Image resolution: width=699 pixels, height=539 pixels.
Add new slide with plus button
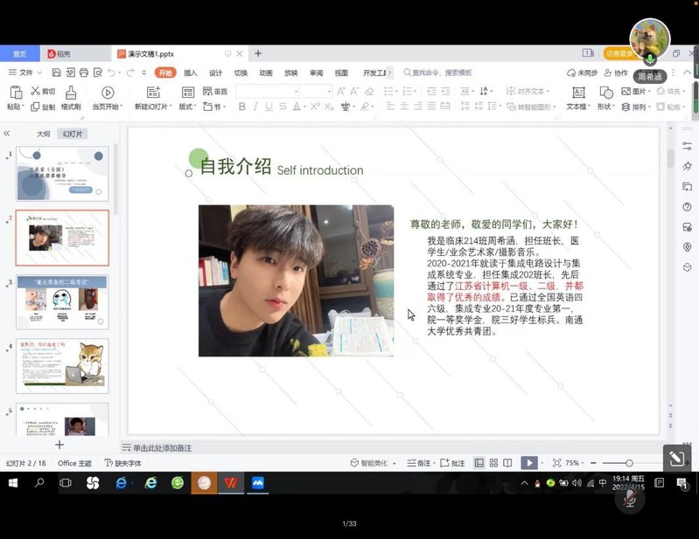click(59, 444)
